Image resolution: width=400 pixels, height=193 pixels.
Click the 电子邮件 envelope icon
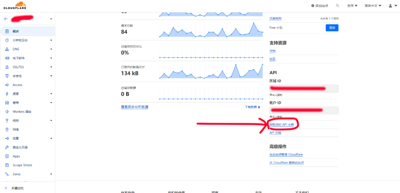(7, 58)
